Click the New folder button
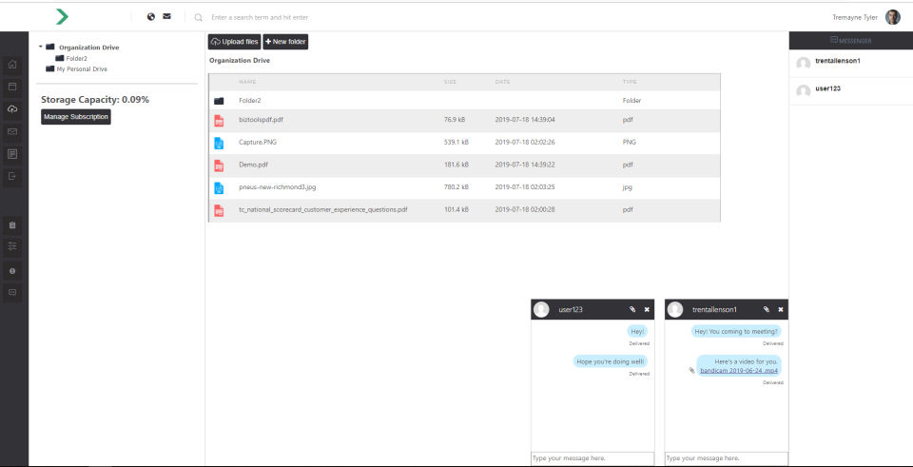Screen dimensions: 913x467 pyautogui.click(x=285, y=42)
